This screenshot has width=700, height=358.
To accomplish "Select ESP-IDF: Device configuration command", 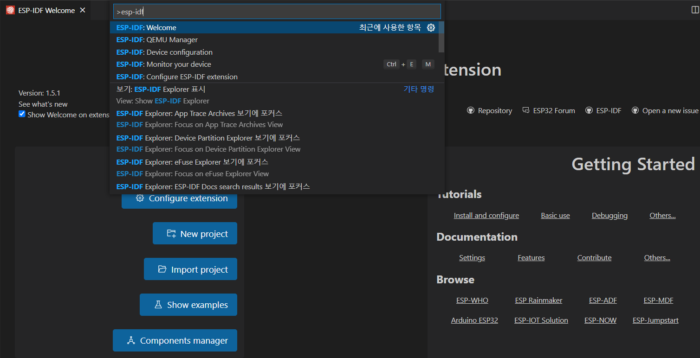I will click(274, 52).
